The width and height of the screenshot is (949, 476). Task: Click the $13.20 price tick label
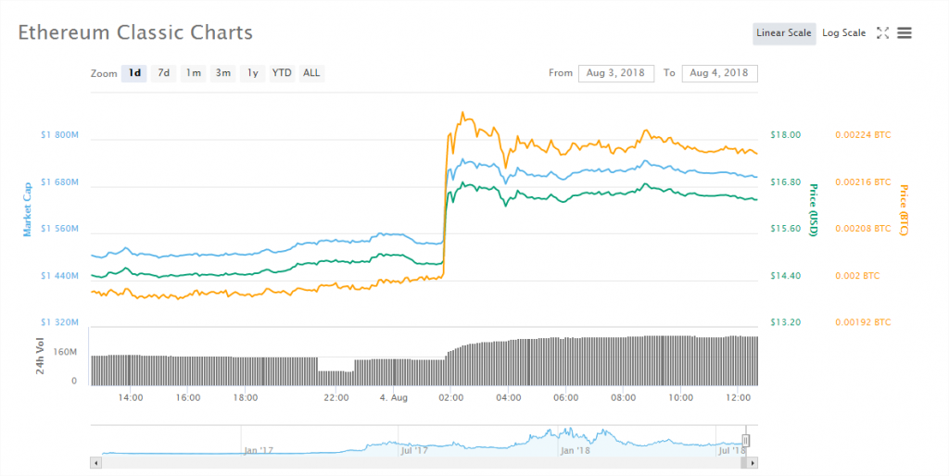click(x=786, y=322)
